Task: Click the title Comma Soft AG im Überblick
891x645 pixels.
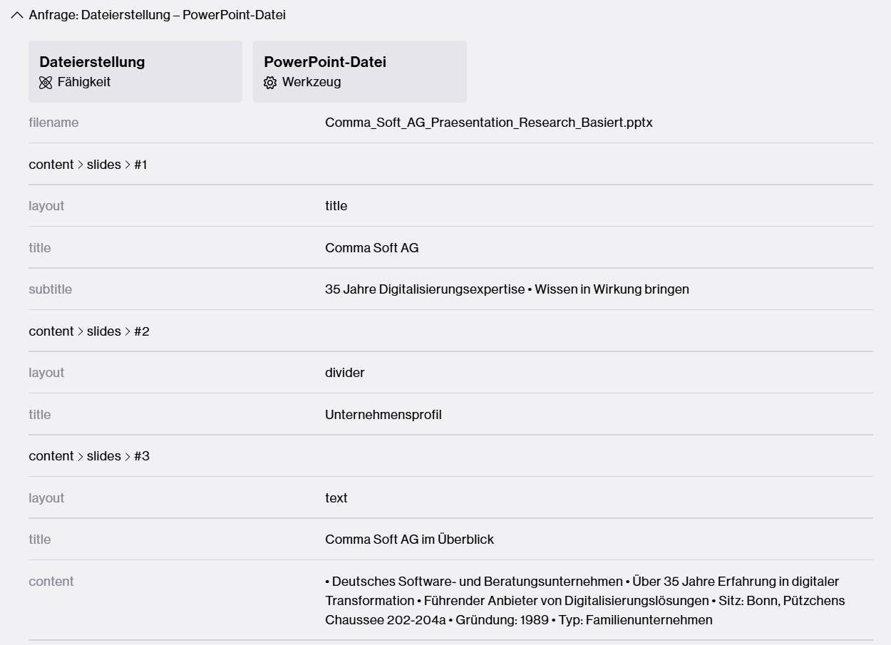Action: (x=409, y=540)
